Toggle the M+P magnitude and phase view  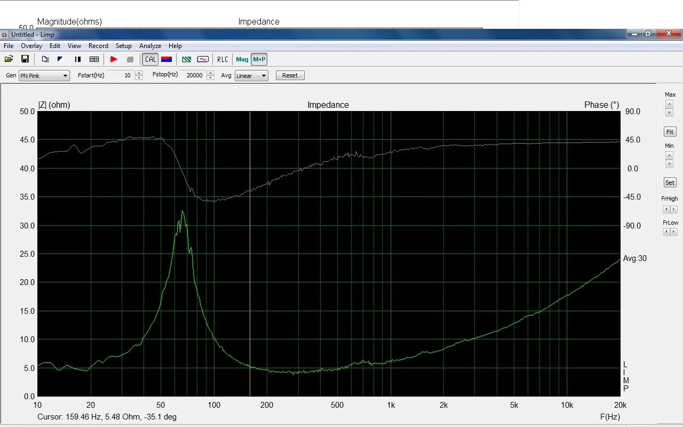click(x=259, y=59)
